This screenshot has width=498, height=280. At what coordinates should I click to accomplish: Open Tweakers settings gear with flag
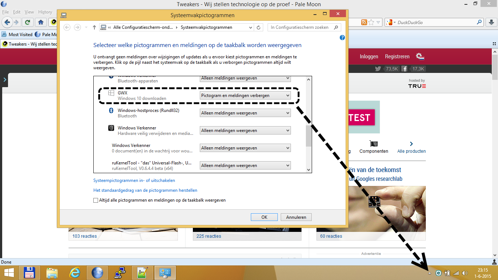click(x=420, y=57)
